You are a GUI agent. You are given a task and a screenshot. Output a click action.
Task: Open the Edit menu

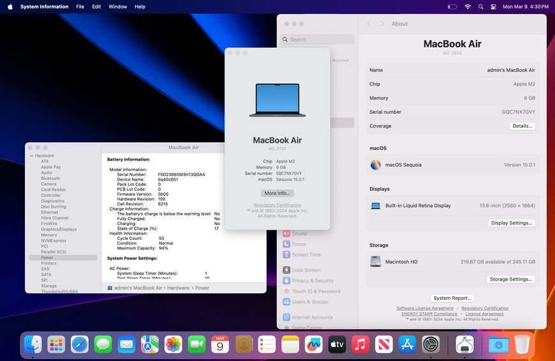point(96,7)
